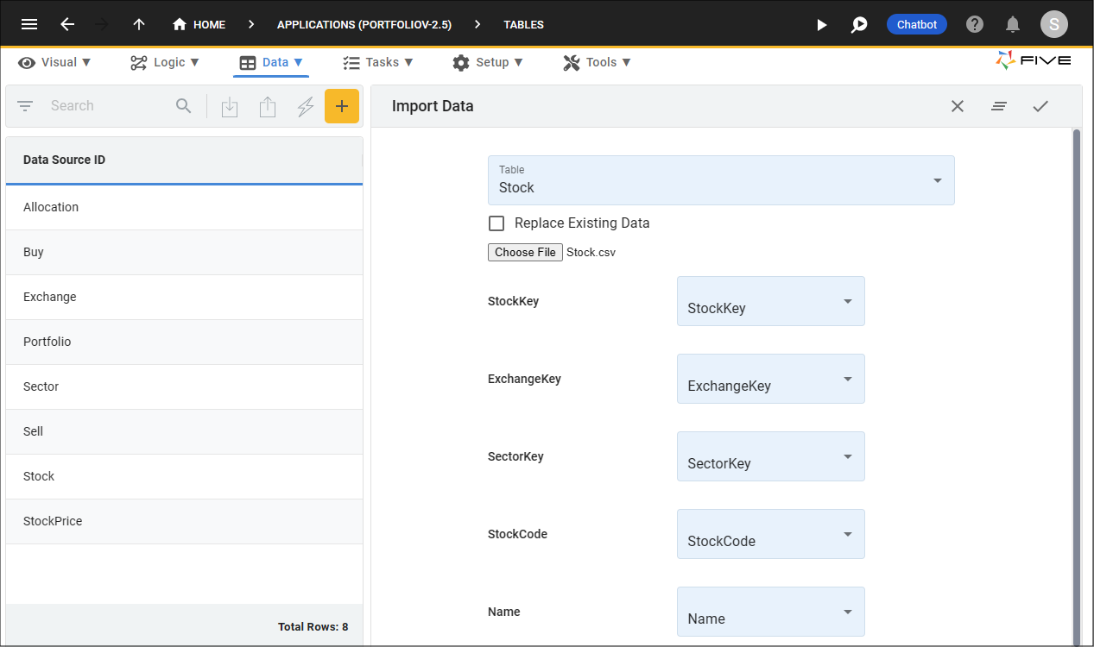Select the Buy table row
This screenshot has width=1094, height=647.
coord(184,252)
